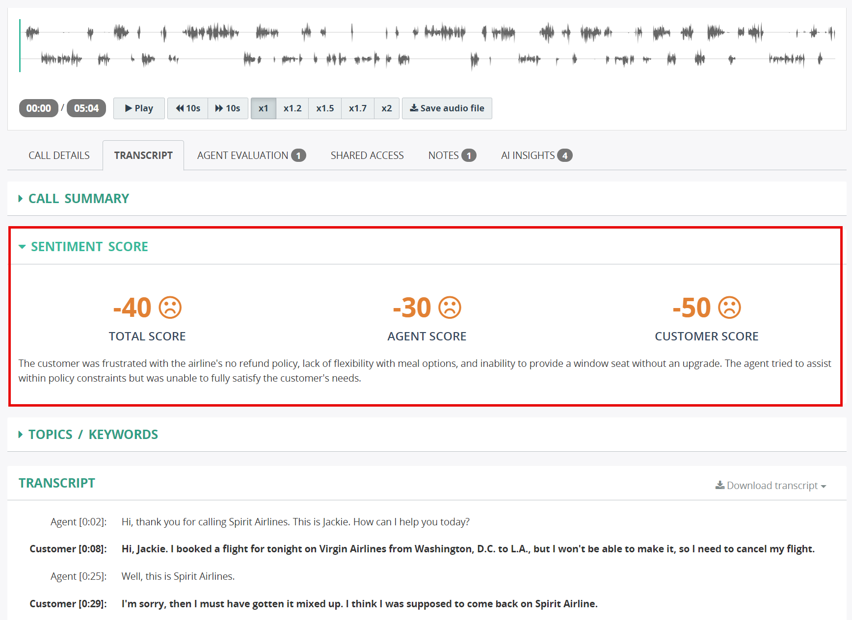Click the Play button
The height and width of the screenshot is (620, 852).
pyautogui.click(x=139, y=108)
